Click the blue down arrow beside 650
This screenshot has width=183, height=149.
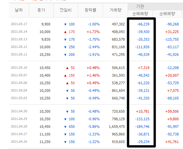65,127
